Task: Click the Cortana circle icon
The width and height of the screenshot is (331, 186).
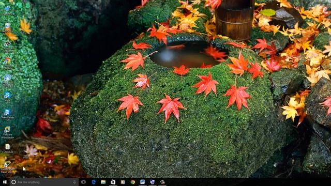Action: click(x=13, y=182)
